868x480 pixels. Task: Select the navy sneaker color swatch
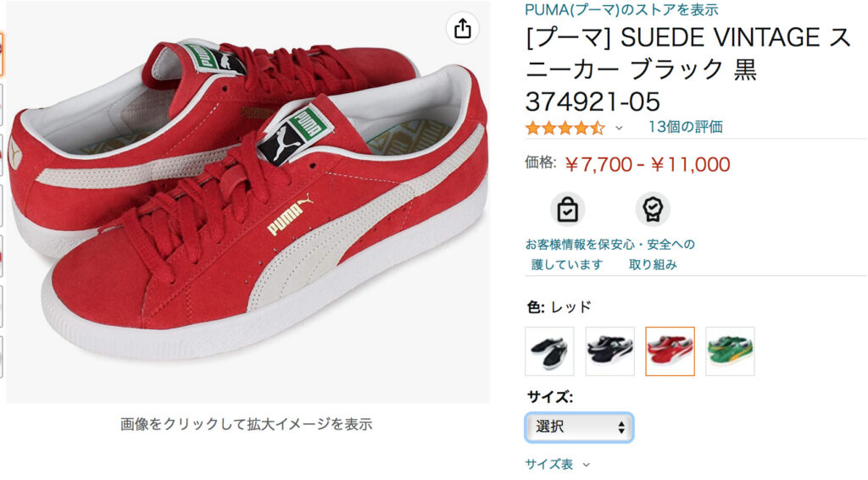(609, 351)
